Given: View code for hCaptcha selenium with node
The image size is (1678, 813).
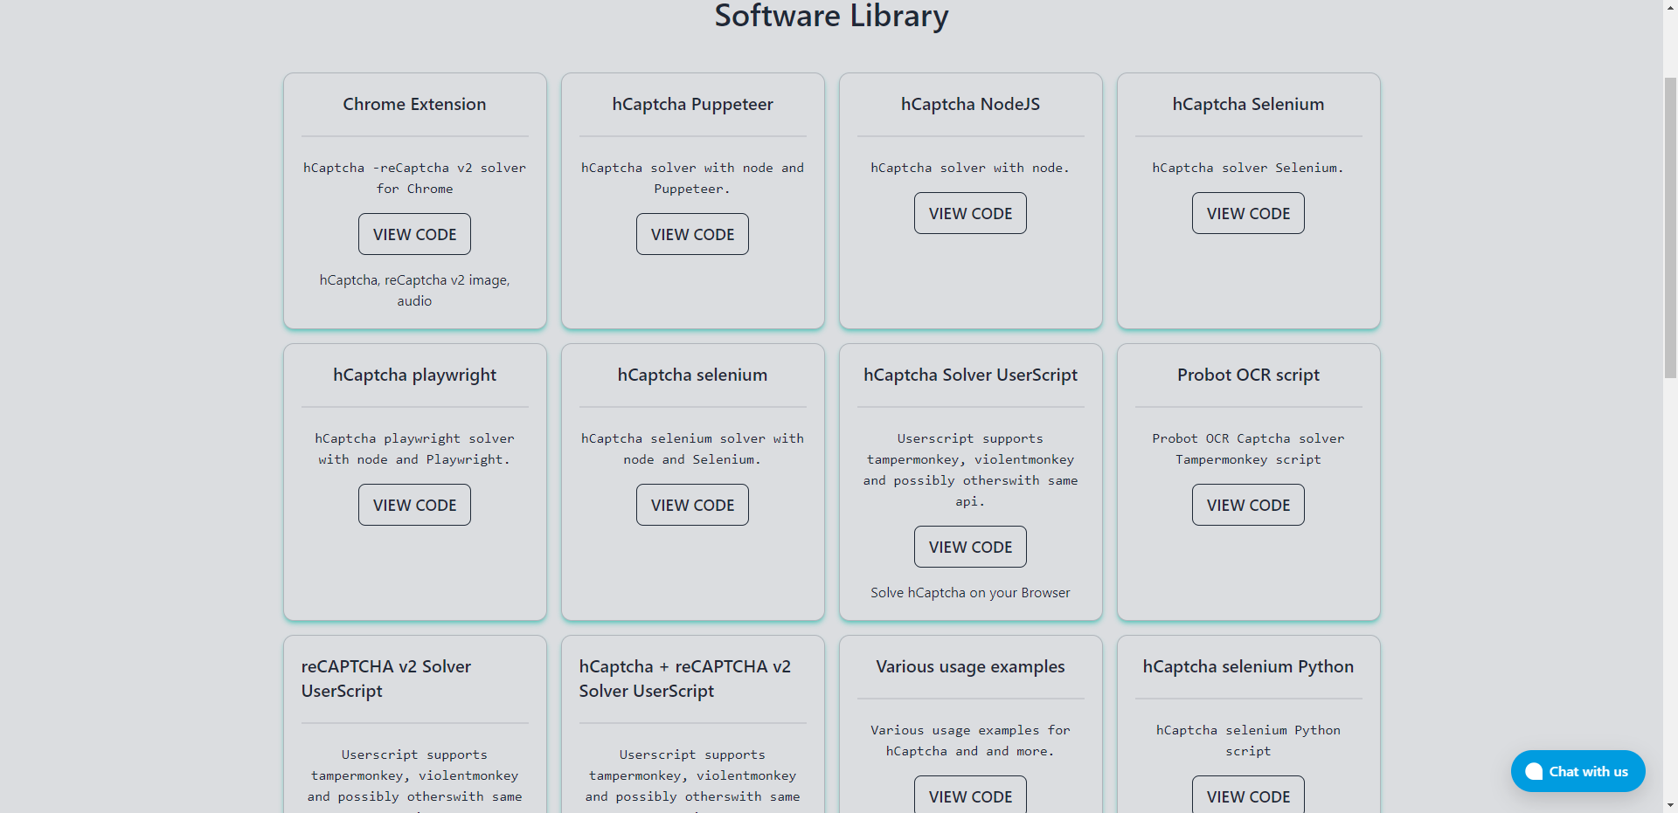Looking at the screenshot, I should tap(692, 505).
